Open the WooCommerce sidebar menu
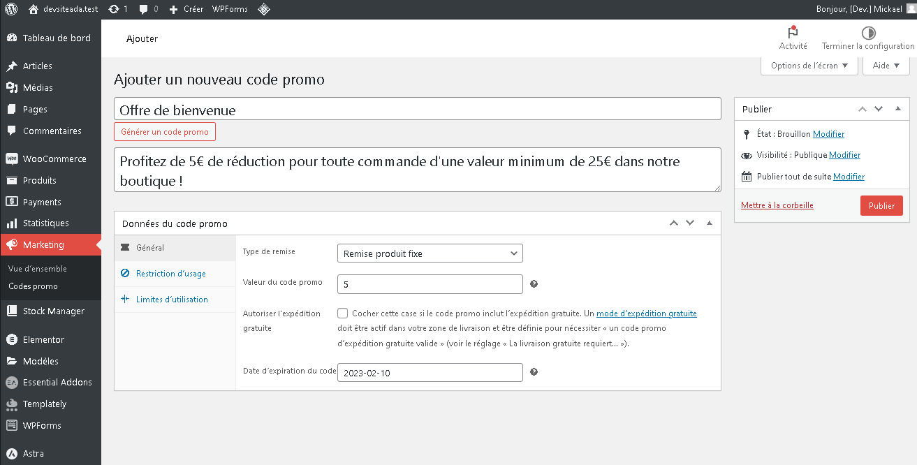The image size is (917, 465). pyautogui.click(x=54, y=158)
